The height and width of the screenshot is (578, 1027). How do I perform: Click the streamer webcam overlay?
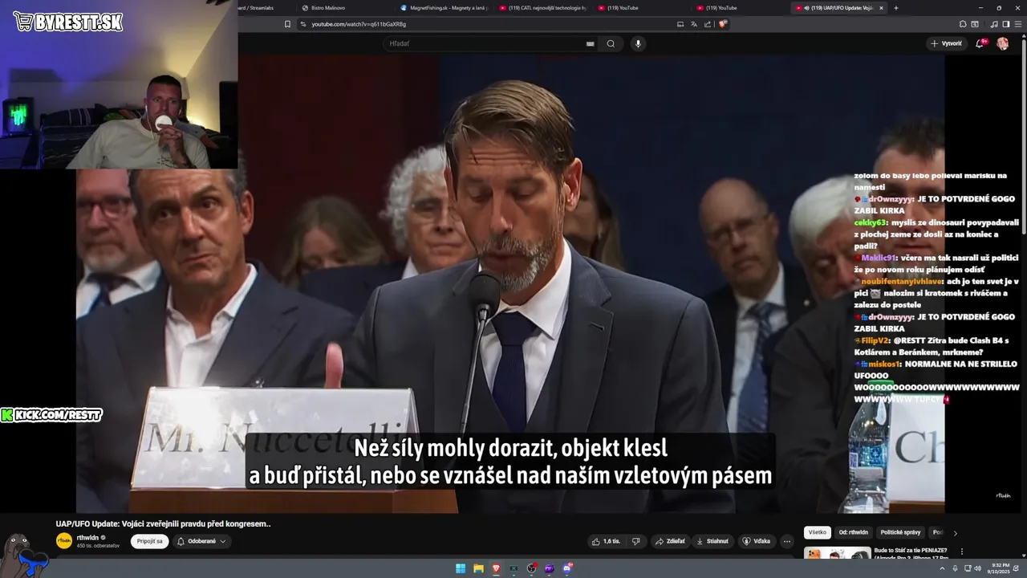point(119,84)
